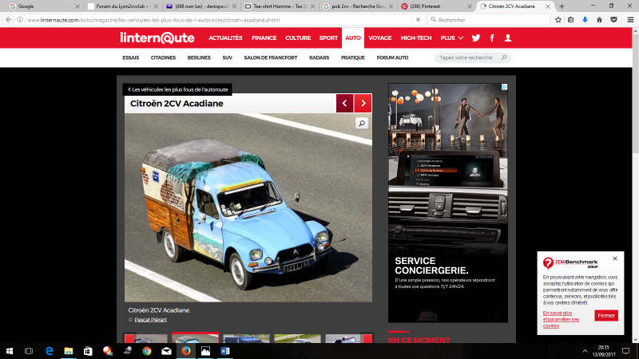Open File Explorer from the taskbar
Screen dimensions: 639x359
tap(69, 351)
